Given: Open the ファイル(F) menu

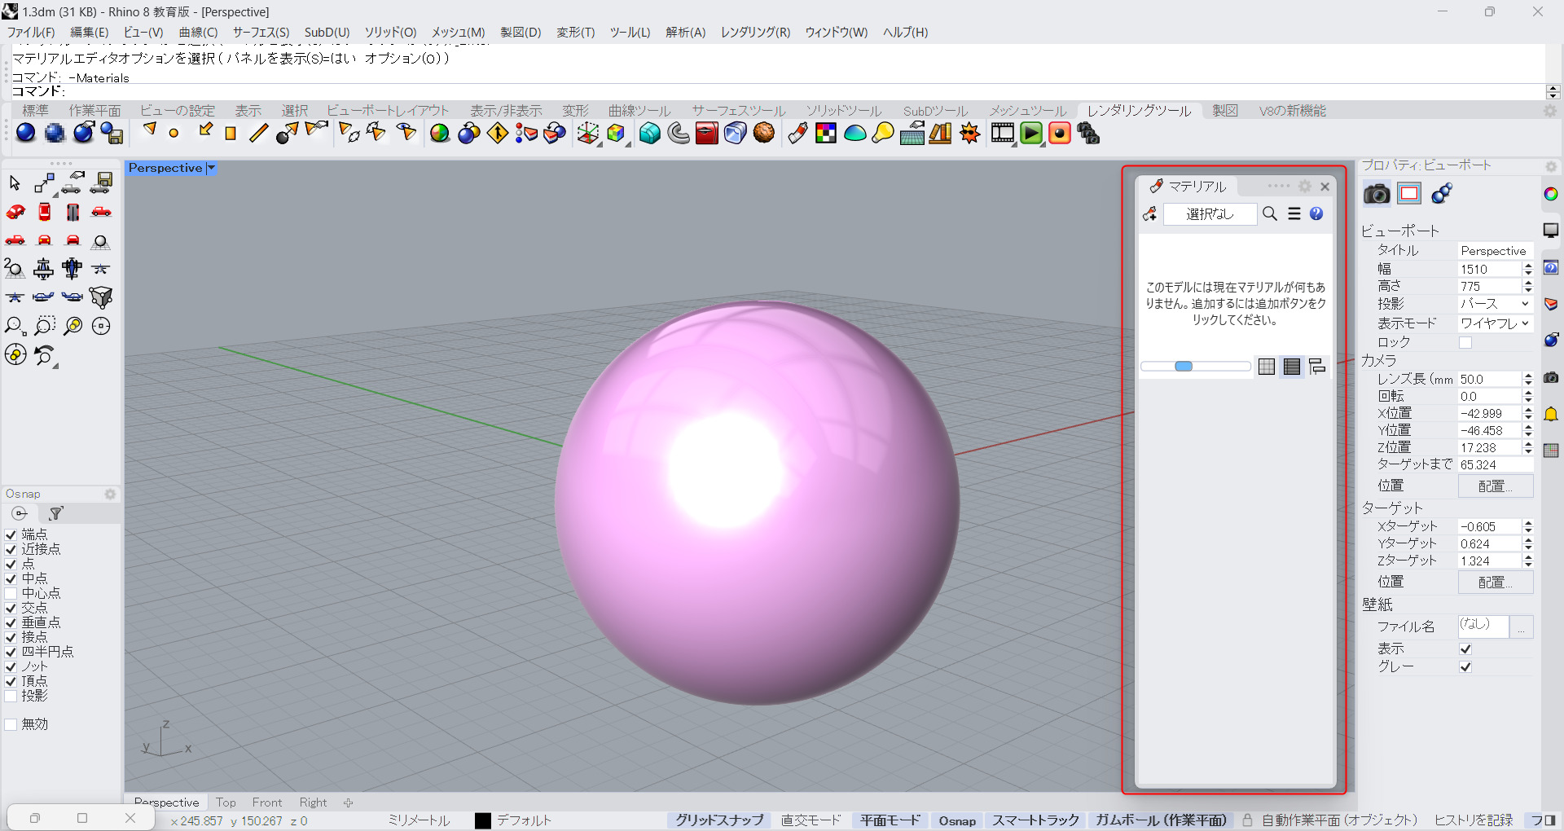Looking at the screenshot, I should click(31, 33).
